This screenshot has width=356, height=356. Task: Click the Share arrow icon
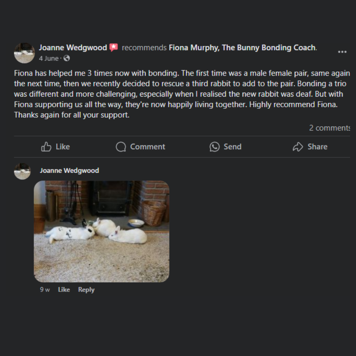[298, 147]
